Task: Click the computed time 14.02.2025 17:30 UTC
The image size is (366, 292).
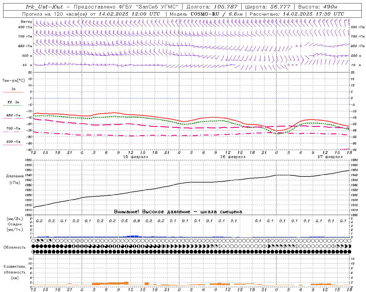Action: pos(313,14)
